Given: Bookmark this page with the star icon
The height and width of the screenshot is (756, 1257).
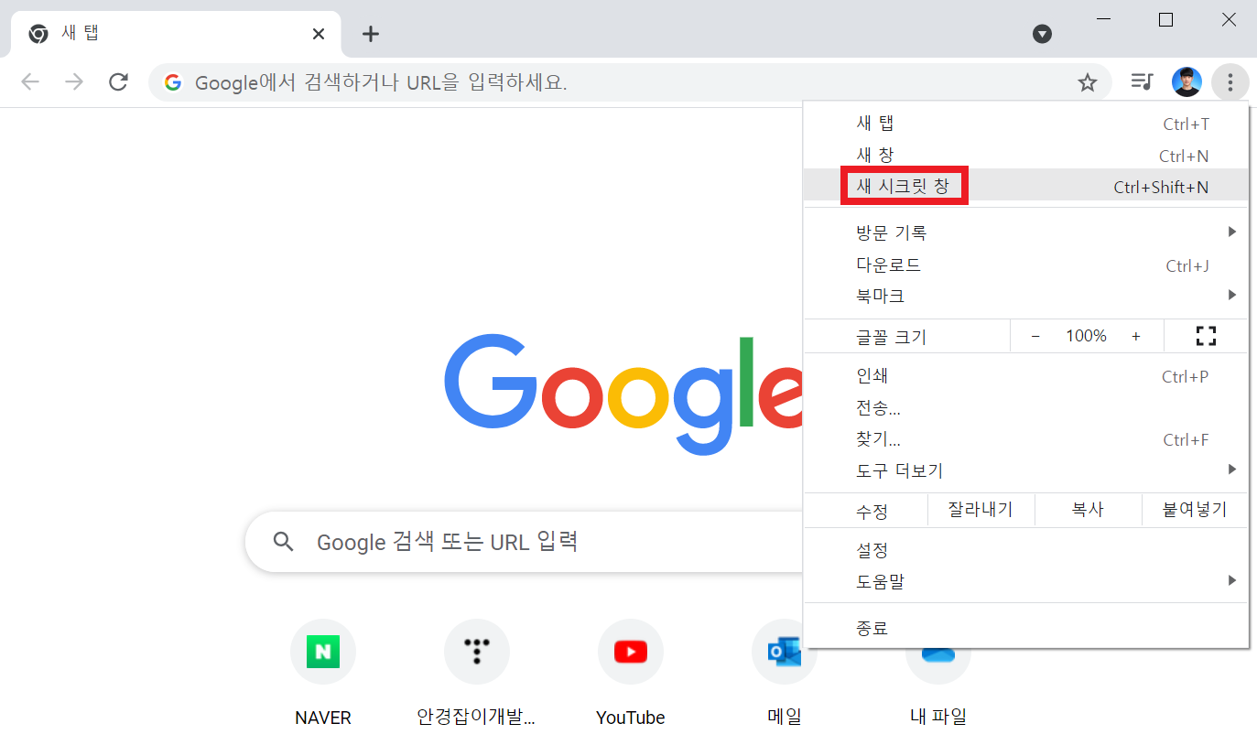Looking at the screenshot, I should 1087,83.
